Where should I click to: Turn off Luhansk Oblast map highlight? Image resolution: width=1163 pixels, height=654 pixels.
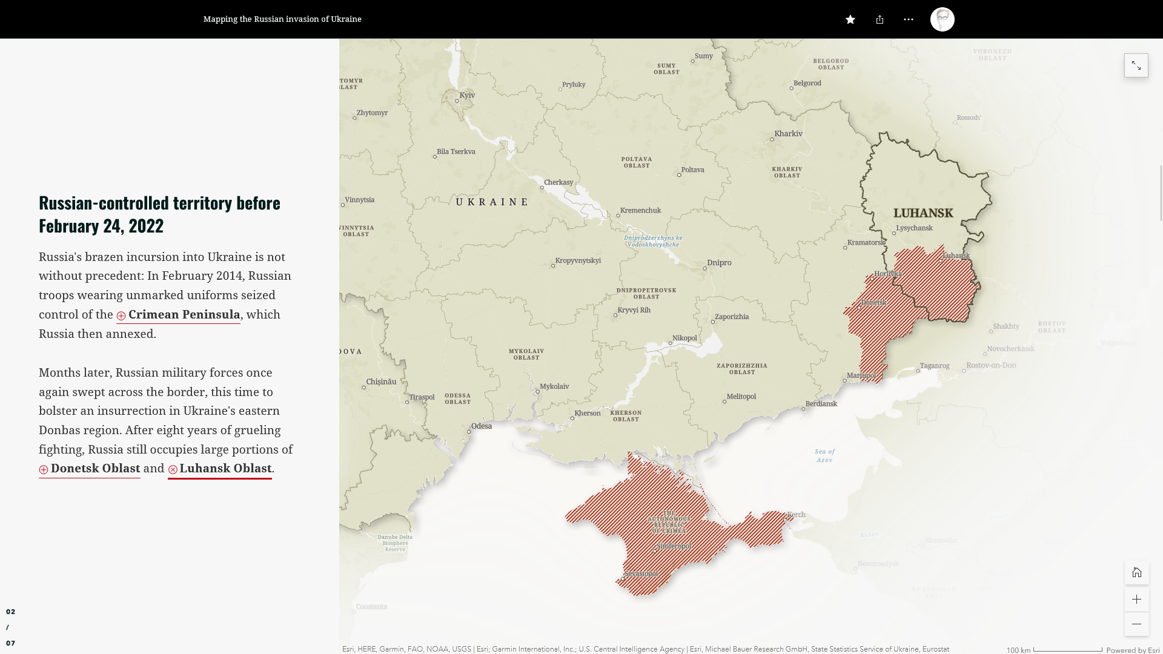click(225, 469)
